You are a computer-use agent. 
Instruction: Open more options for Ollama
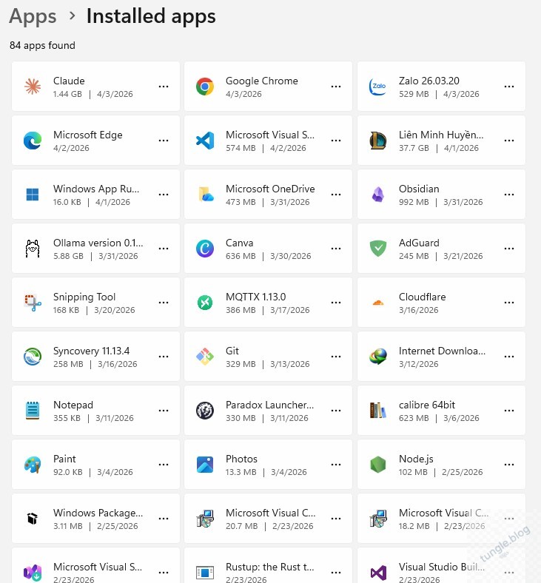coord(164,249)
